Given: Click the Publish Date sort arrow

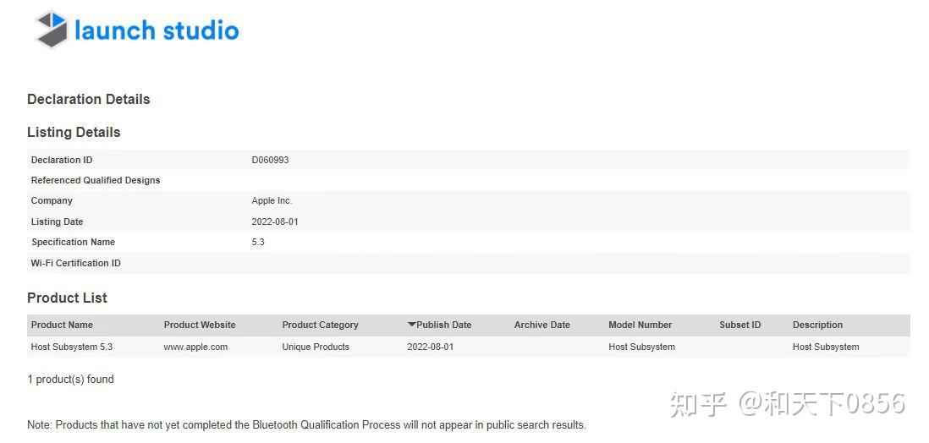Looking at the screenshot, I should click(412, 325).
